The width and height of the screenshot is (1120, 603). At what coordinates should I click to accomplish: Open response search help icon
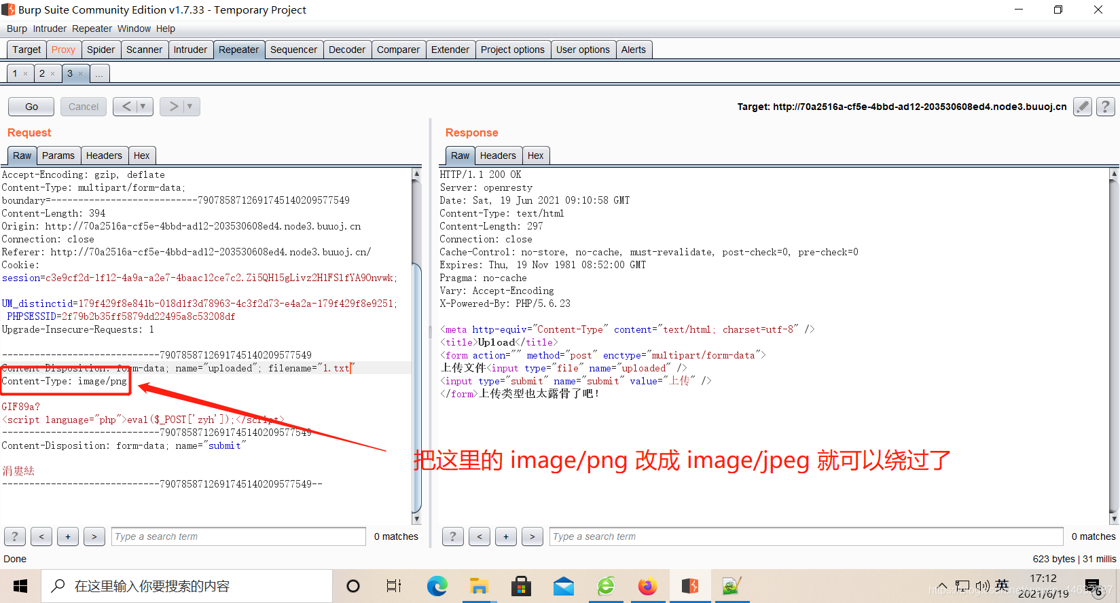(453, 536)
